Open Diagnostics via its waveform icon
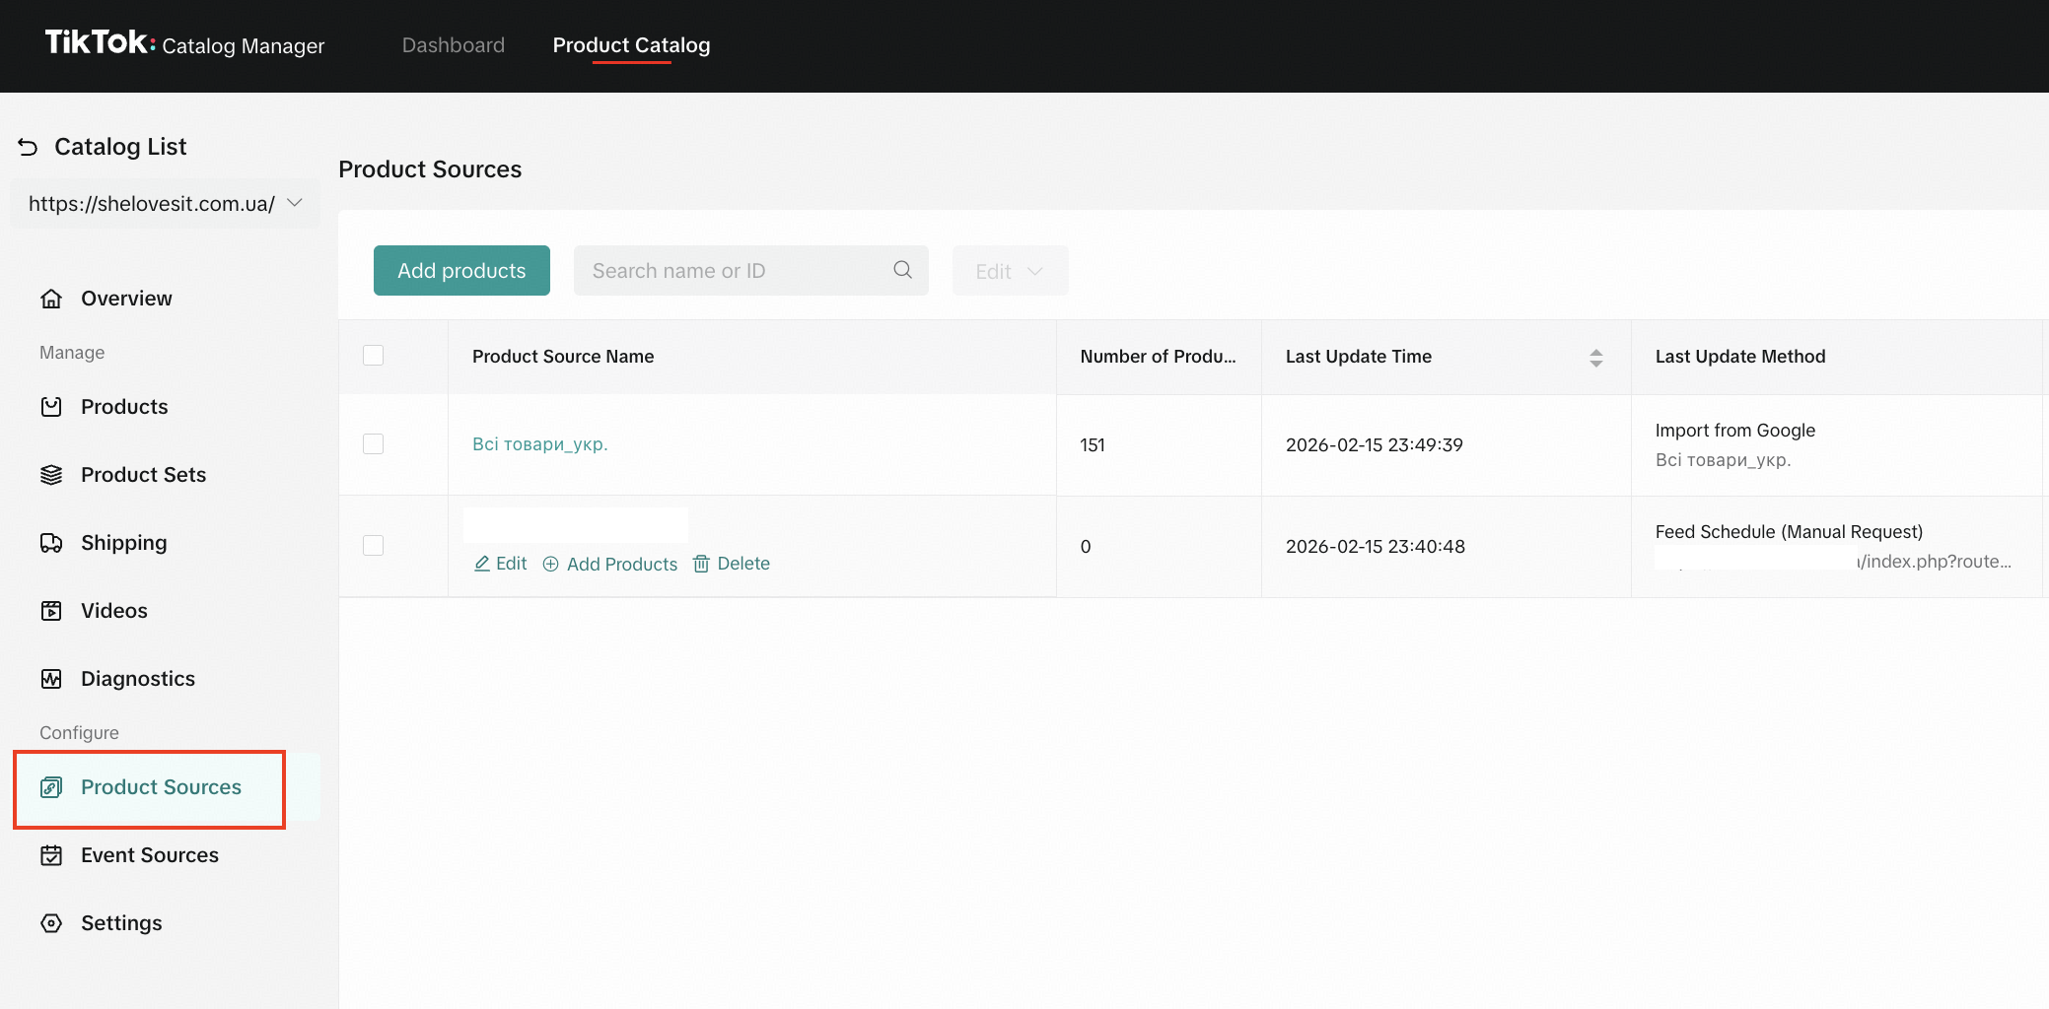This screenshot has height=1009, width=2049. point(51,679)
